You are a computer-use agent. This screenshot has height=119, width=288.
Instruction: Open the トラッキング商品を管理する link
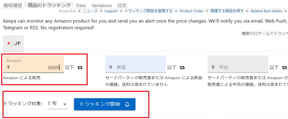click(148, 11)
